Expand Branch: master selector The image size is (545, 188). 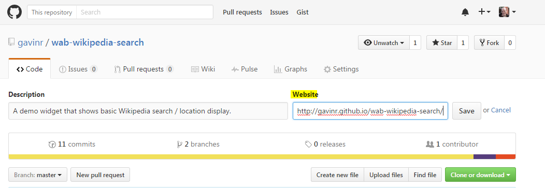38,175
